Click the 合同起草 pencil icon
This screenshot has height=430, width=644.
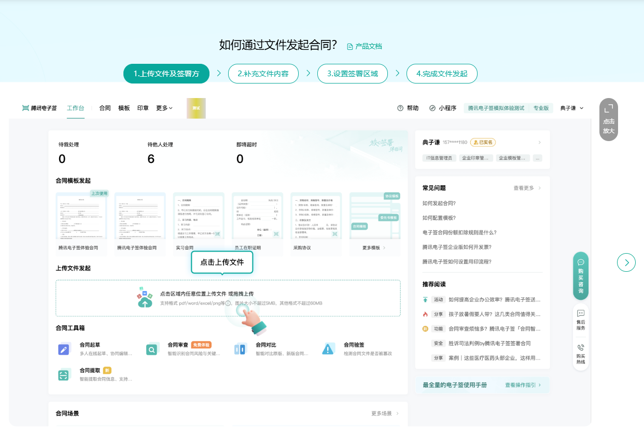64,349
